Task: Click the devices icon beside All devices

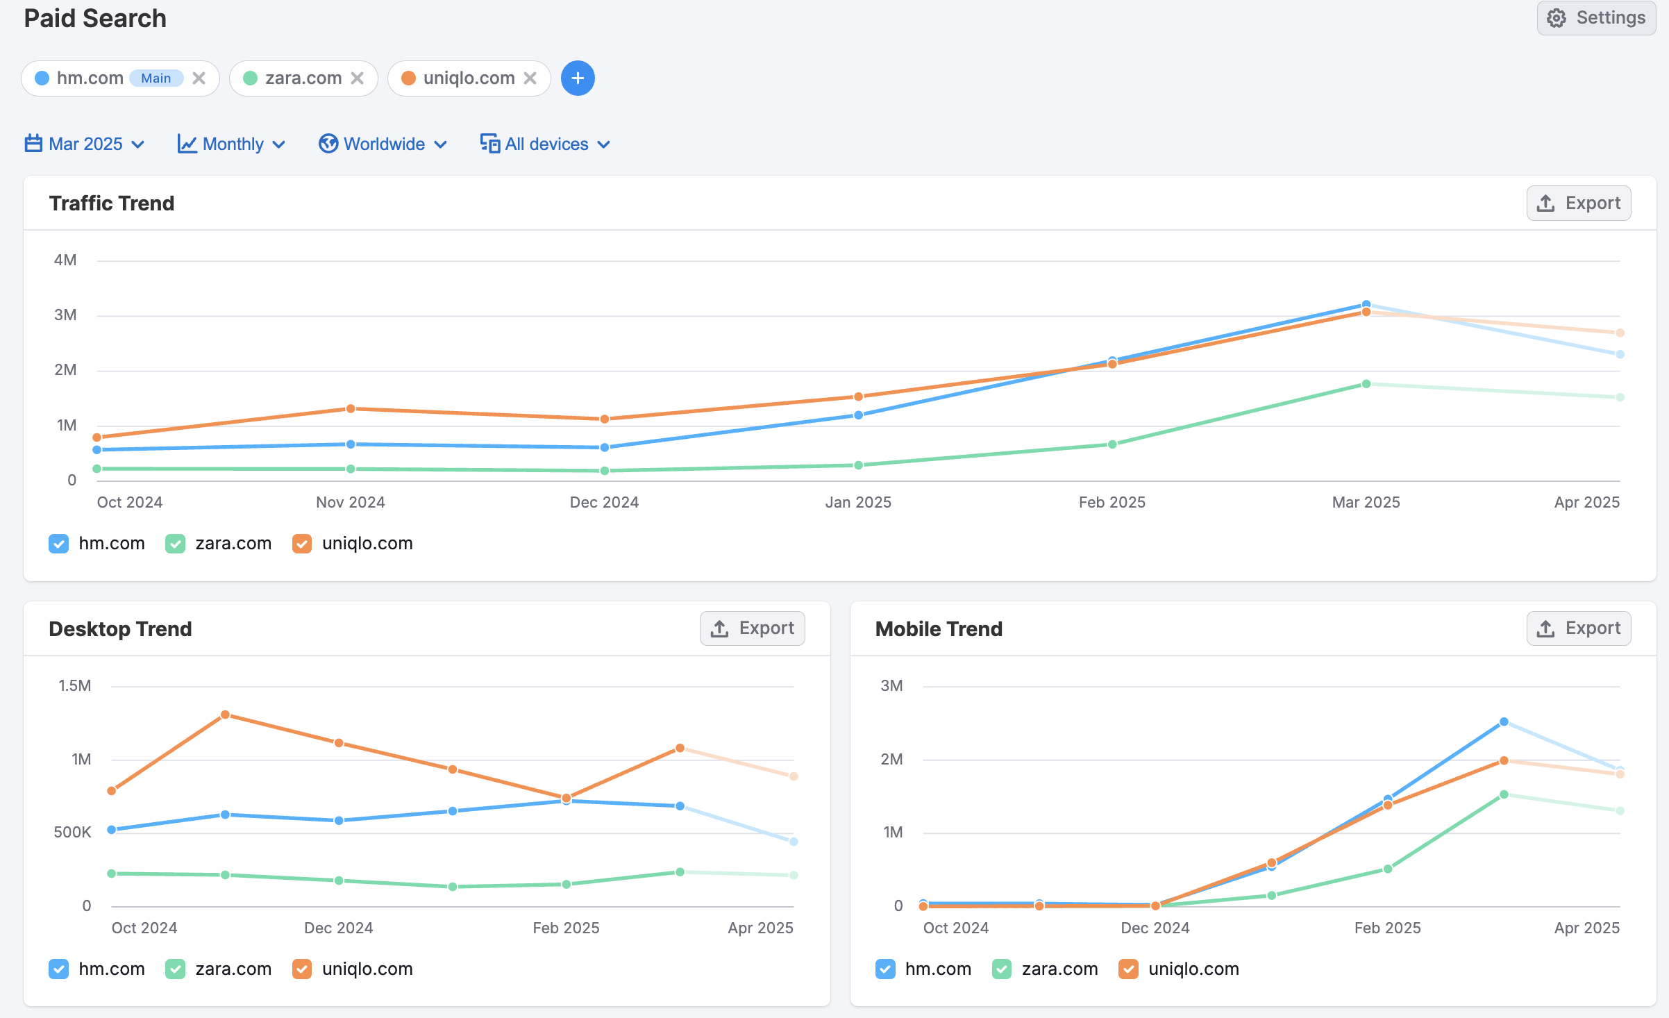Action: (x=490, y=144)
